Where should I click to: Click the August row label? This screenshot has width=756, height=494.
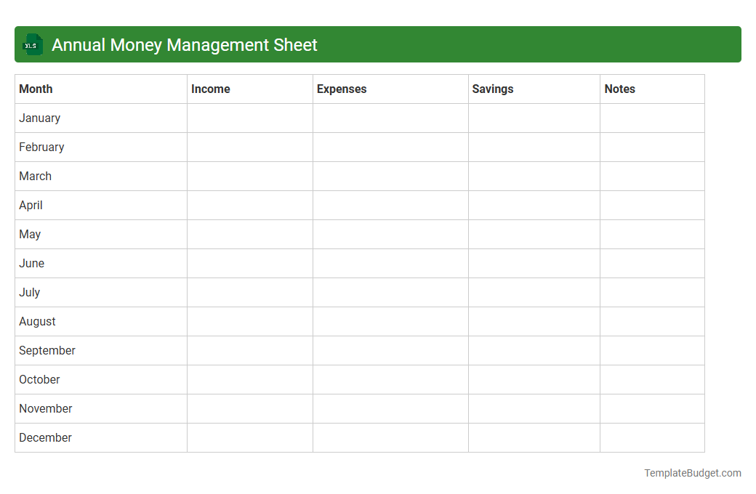(x=37, y=321)
